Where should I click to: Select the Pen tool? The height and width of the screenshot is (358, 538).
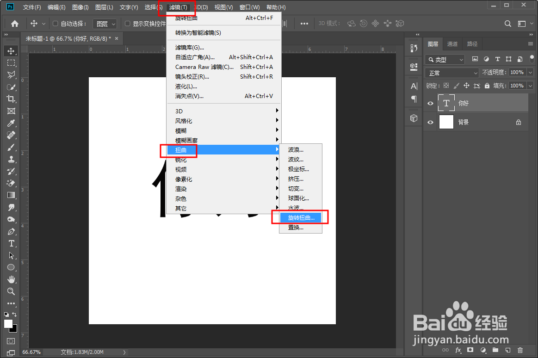(x=11, y=231)
